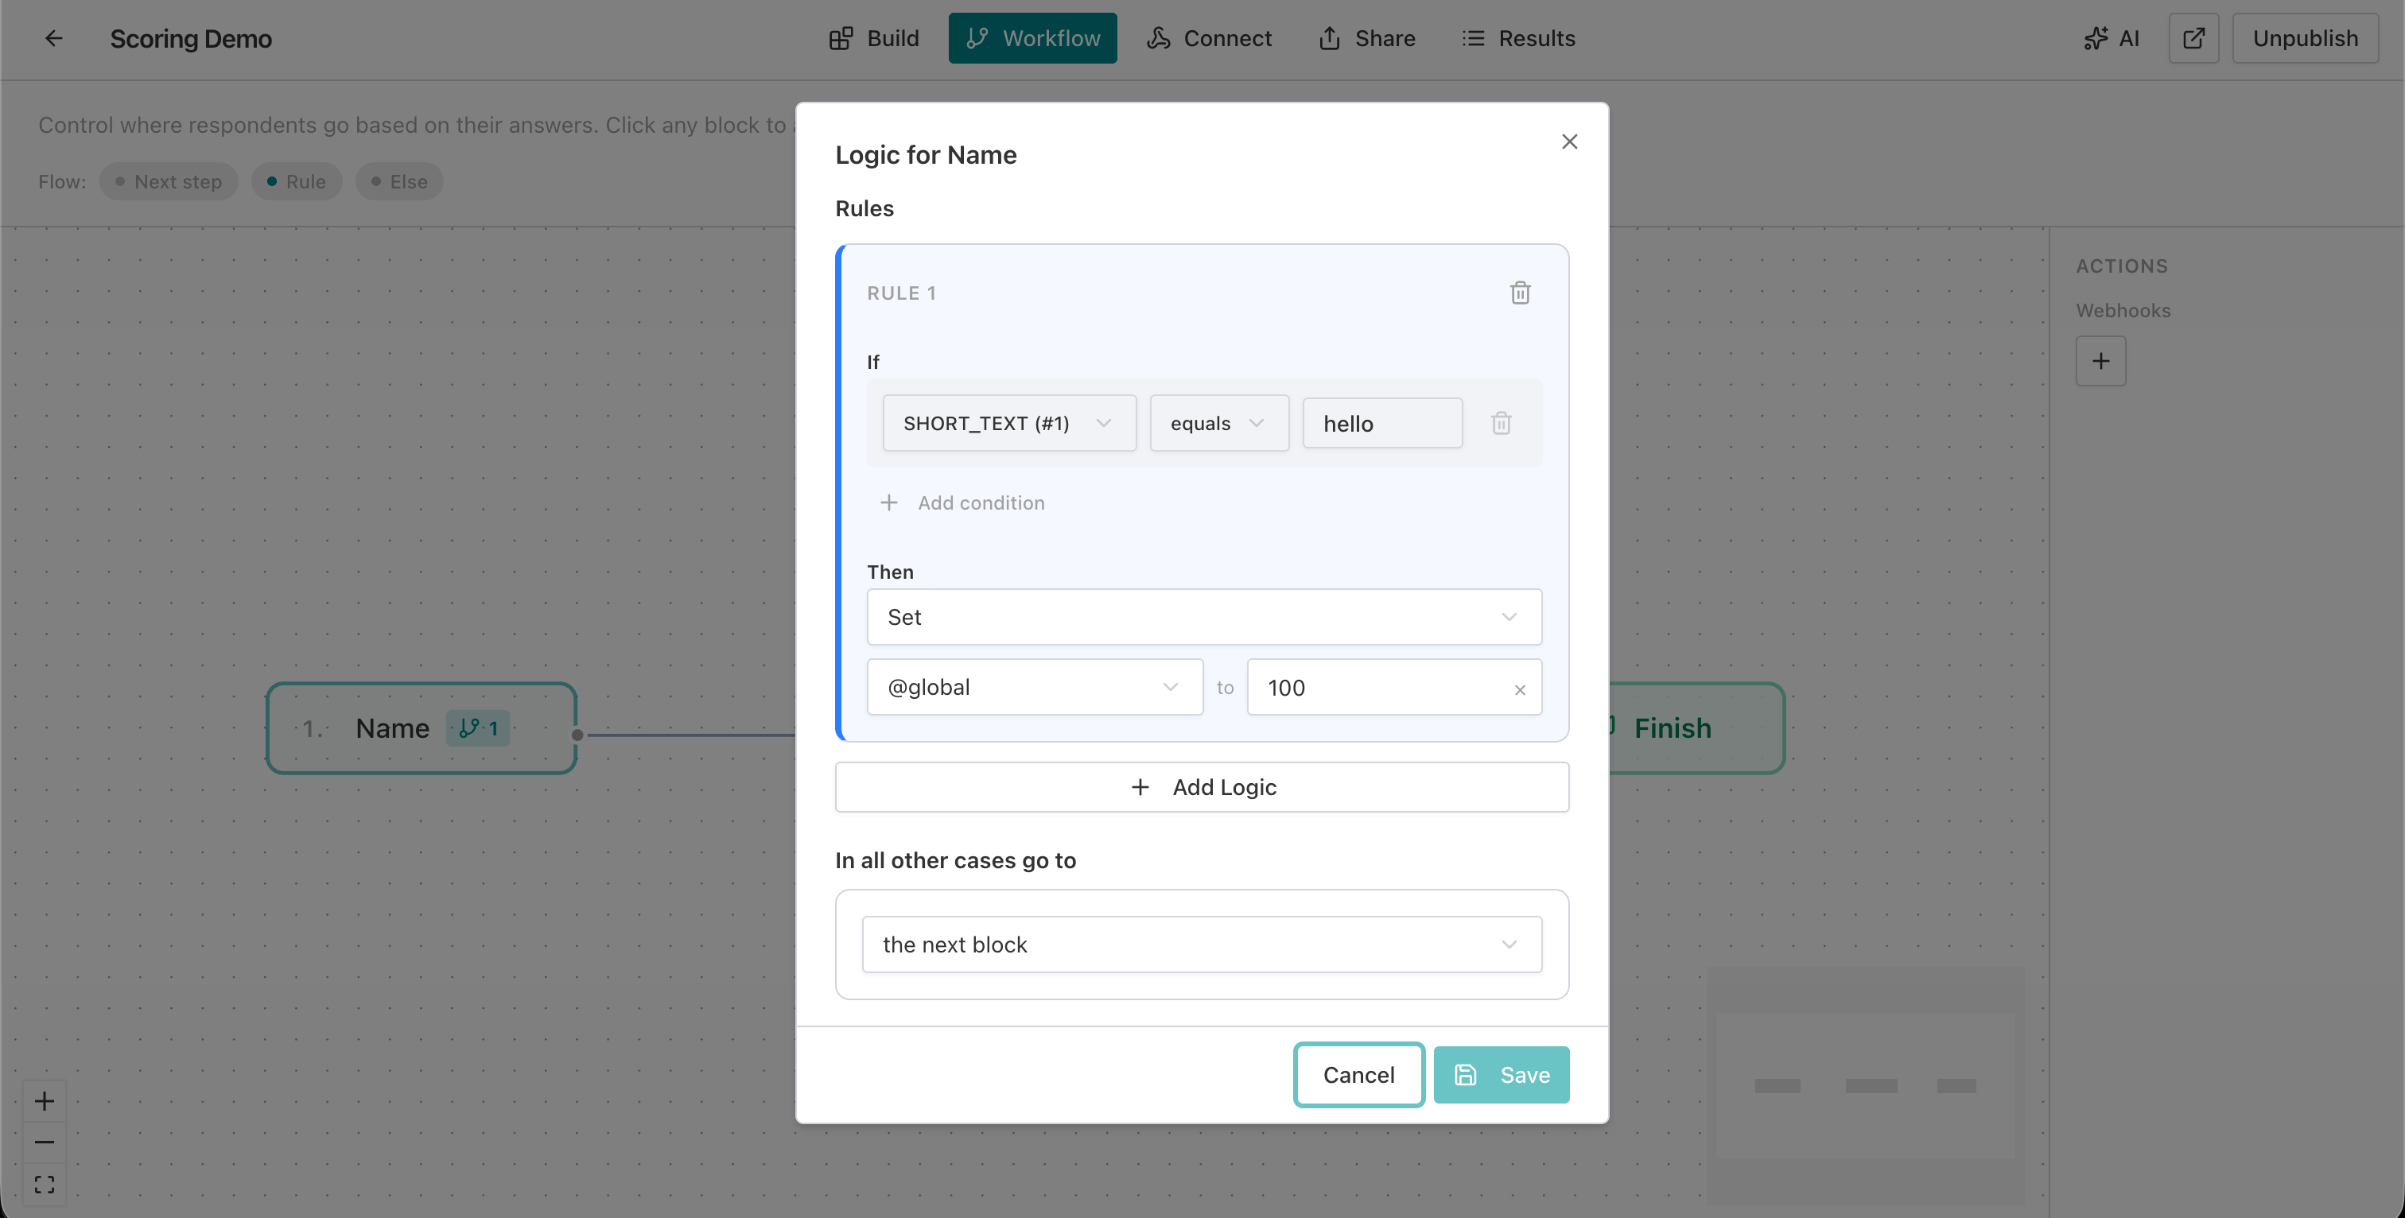Close the Logic for Name dialog
This screenshot has width=2405, height=1218.
coord(1569,141)
